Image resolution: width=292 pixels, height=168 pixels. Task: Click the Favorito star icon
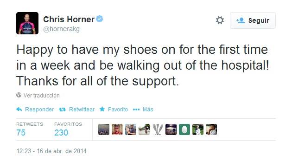pos(102,109)
